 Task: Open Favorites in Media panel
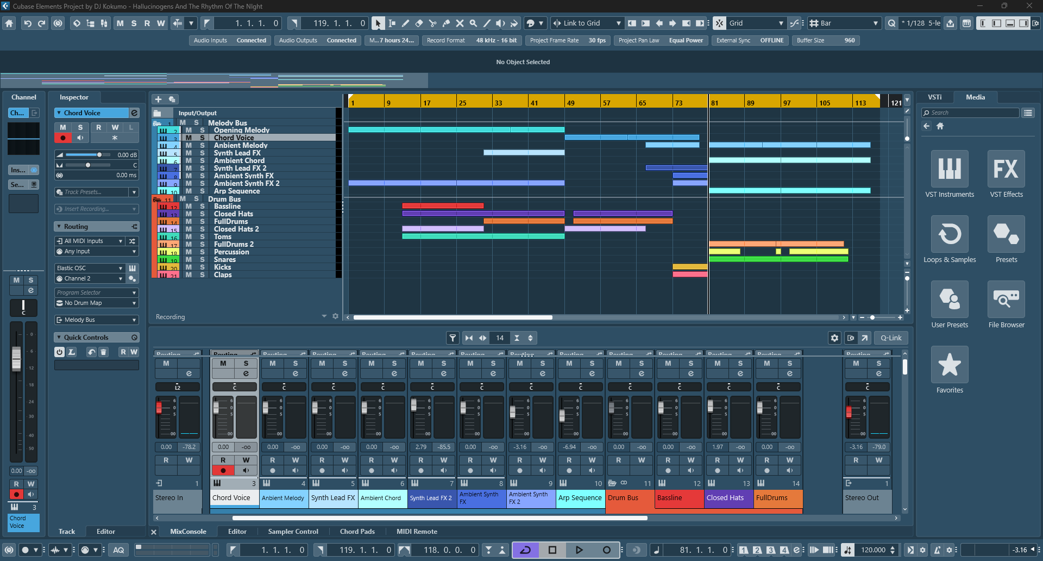[950, 370]
